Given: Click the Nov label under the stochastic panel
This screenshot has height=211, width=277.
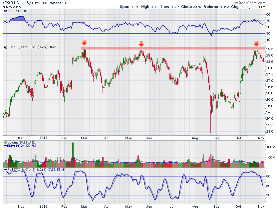Looking at the screenshot, I should coord(261,206).
